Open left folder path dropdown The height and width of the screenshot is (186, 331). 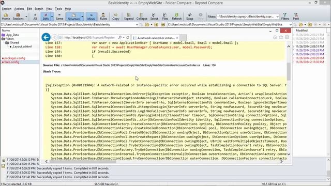(x=137, y=25)
